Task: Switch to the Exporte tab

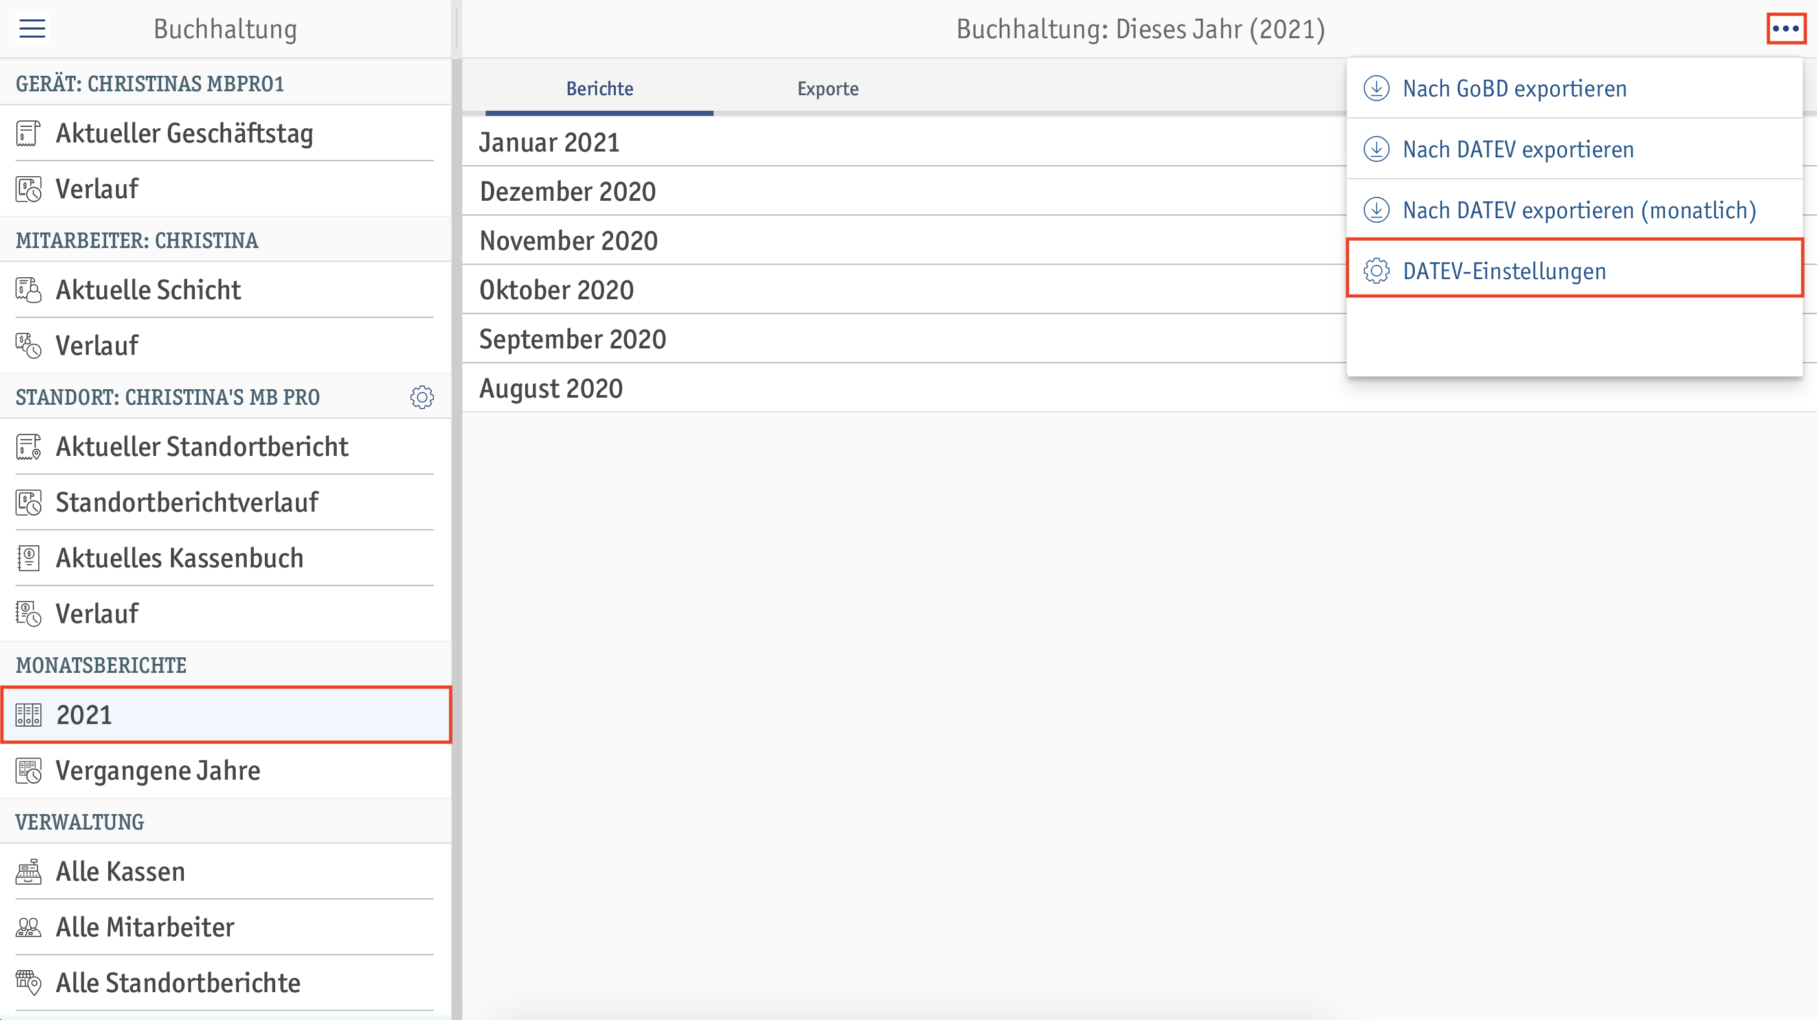Action: [x=828, y=89]
